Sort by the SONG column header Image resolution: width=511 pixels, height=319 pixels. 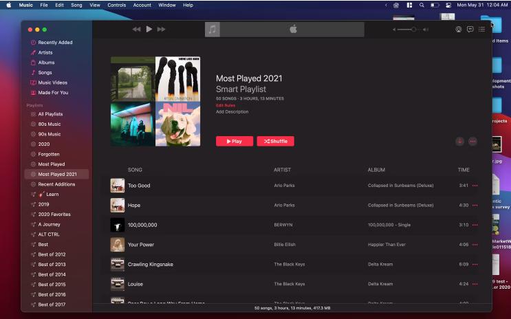coord(135,170)
